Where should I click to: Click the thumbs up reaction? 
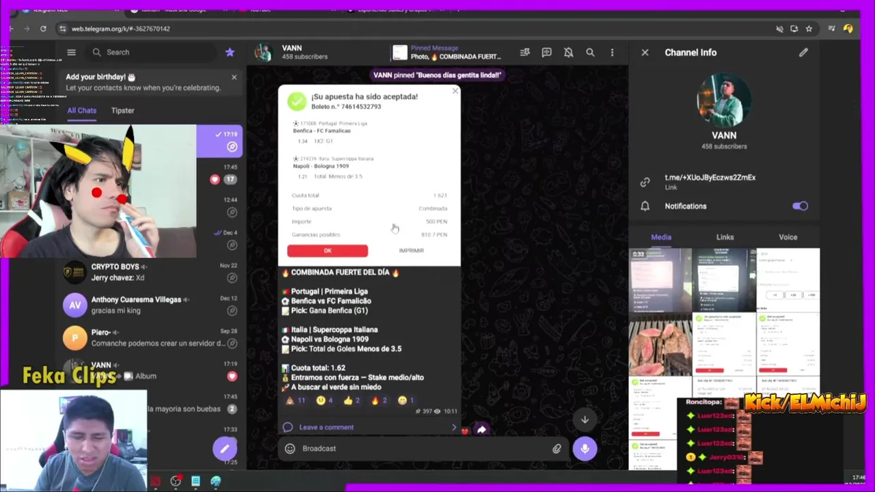click(352, 400)
